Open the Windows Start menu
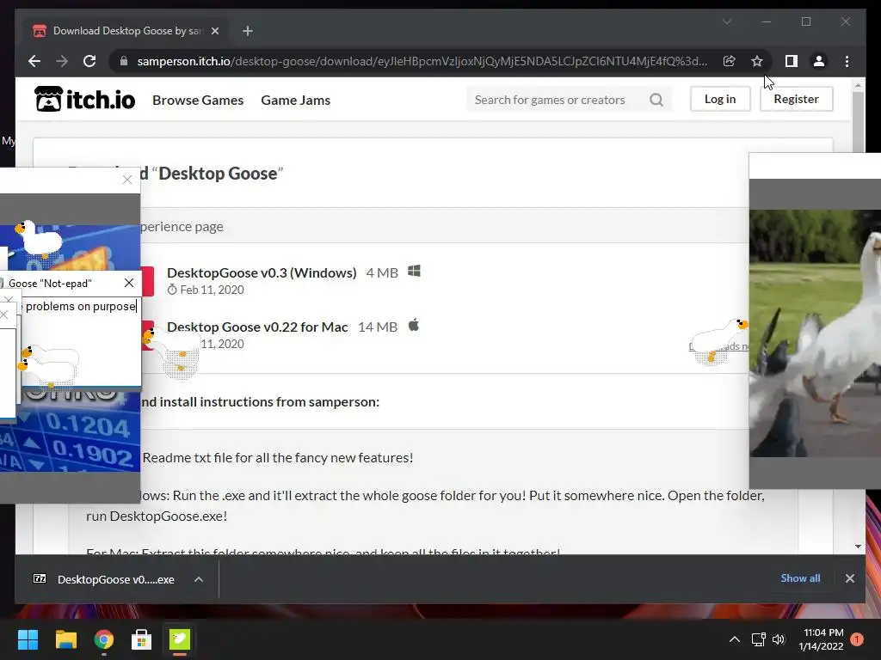Viewport: 881px width, 660px height. tap(28, 639)
